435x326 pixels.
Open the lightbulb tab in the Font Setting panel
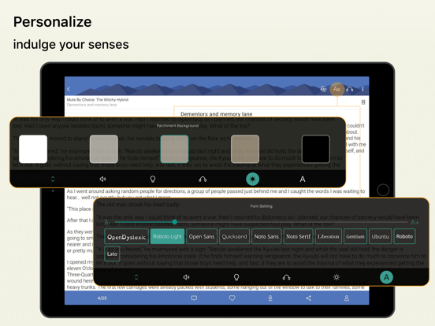coord(236,277)
